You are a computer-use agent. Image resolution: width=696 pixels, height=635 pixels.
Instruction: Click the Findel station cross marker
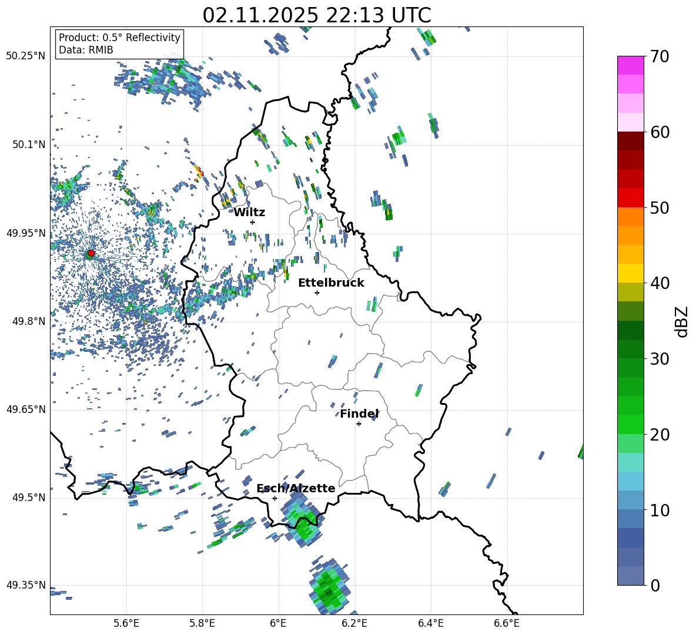[359, 424]
